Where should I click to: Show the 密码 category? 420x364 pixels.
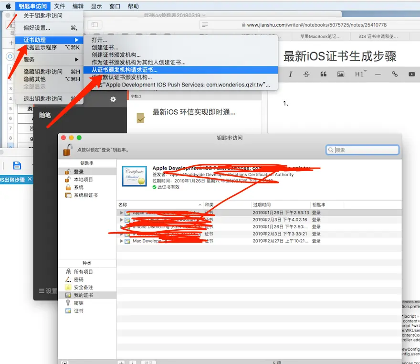87,279
